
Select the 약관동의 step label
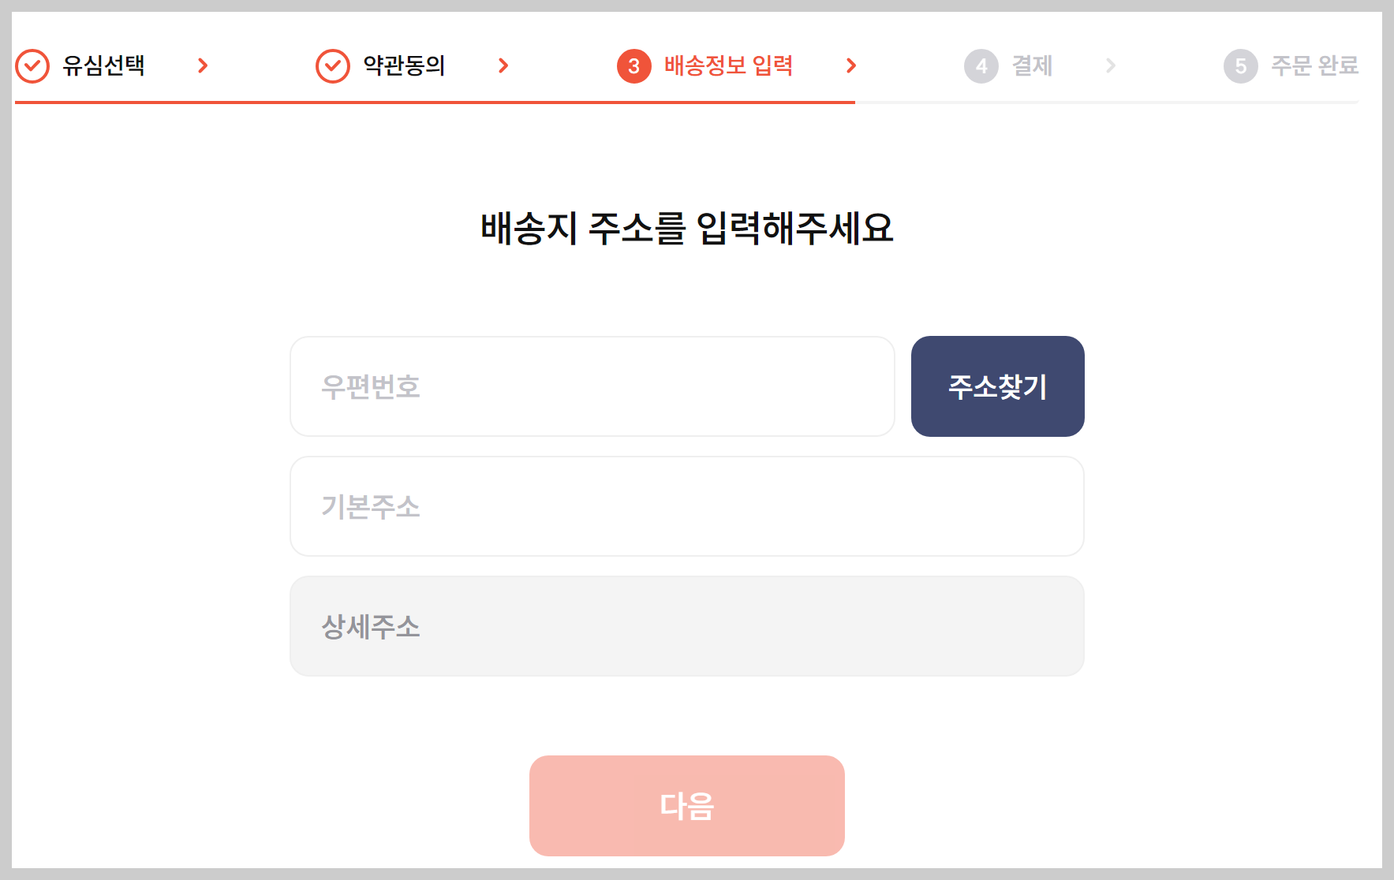(402, 66)
